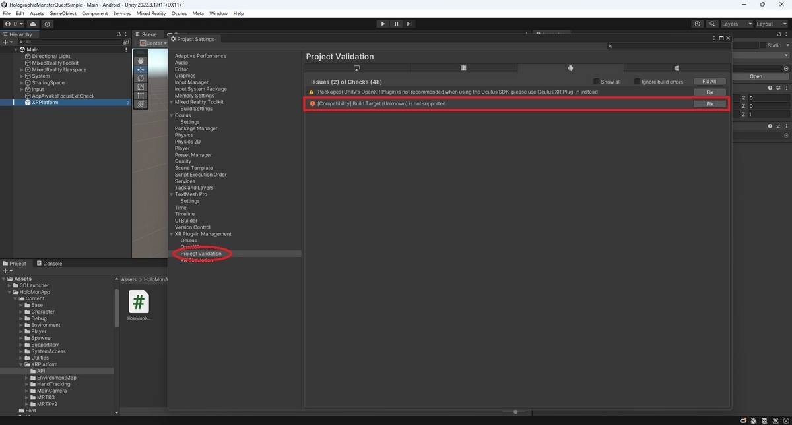This screenshot has height=425, width=792.
Task: Collapse Main scene in Hierarchy
Action: coord(16,49)
